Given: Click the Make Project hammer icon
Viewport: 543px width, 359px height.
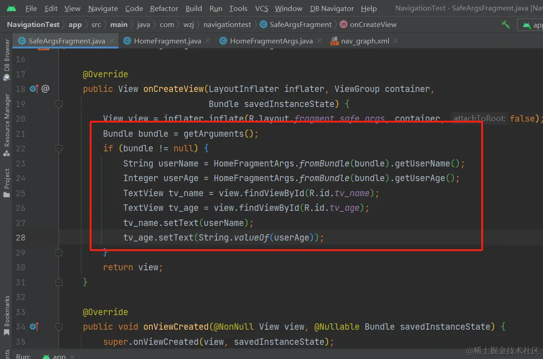Looking at the screenshot, I should [505, 25].
